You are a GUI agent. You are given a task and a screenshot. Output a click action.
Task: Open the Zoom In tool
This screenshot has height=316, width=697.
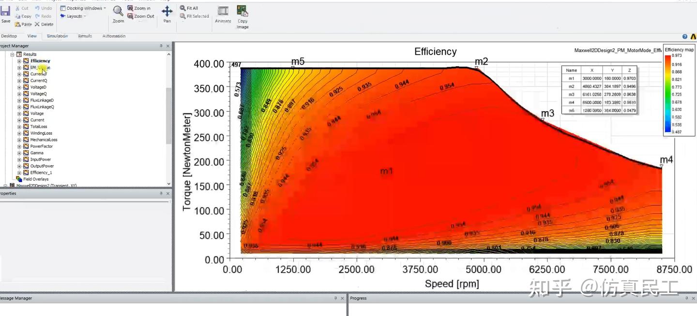139,8
